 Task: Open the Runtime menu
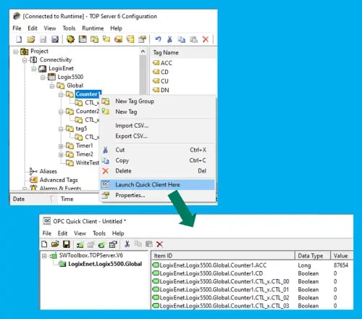(x=93, y=28)
